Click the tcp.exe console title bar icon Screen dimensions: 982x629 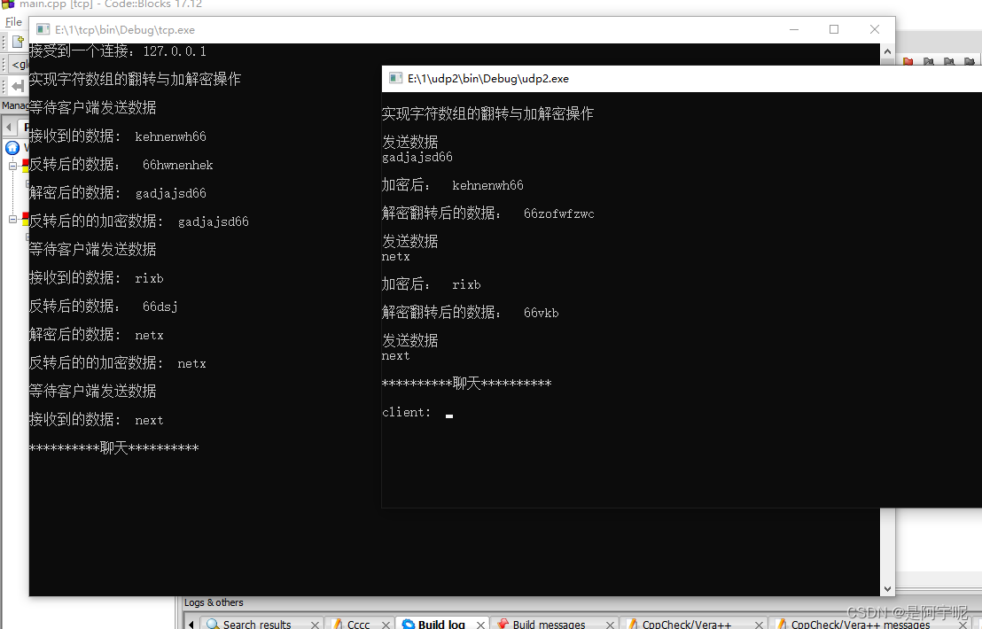tap(43, 29)
